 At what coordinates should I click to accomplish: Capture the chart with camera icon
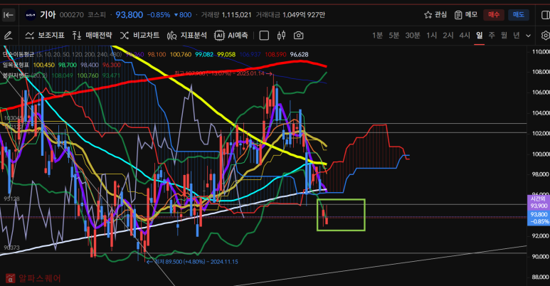click(299, 36)
